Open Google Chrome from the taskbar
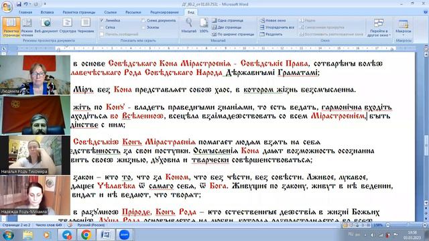The image size is (429, 241). (x=86, y=235)
